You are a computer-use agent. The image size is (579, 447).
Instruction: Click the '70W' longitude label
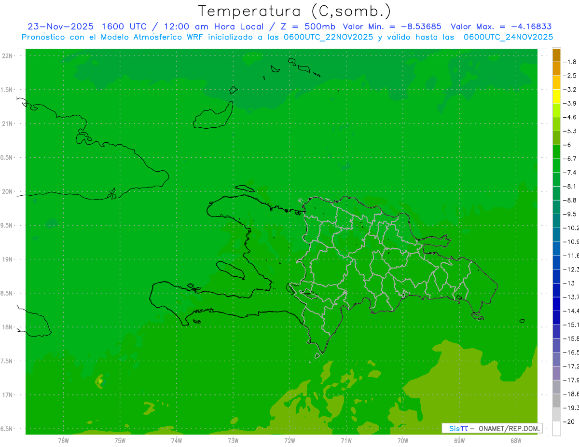pos(402,440)
